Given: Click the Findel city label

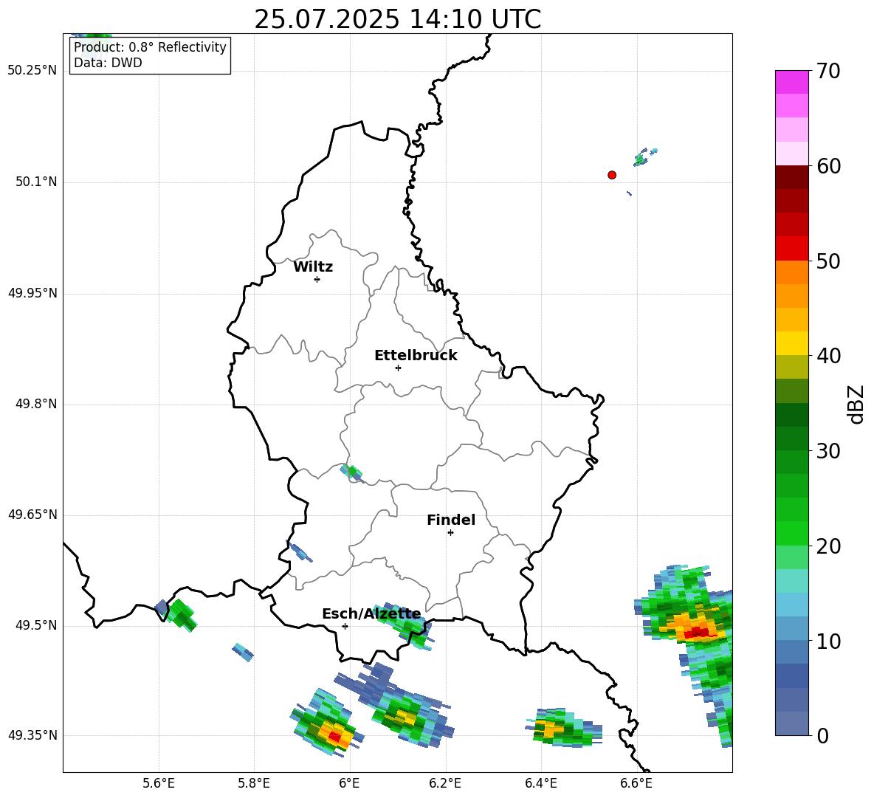Looking at the screenshot, I should click(x=451, y=520).
